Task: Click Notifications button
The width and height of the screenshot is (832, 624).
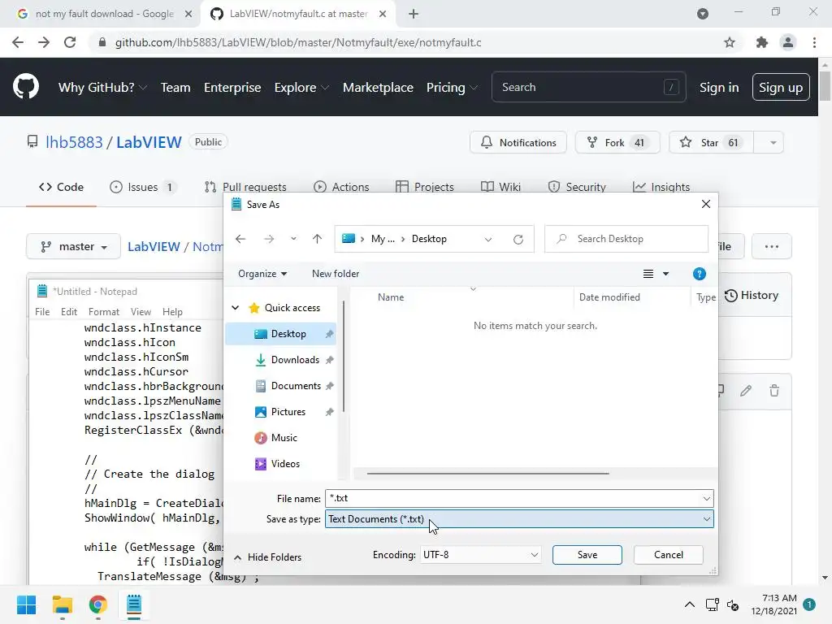Action: pyautogui.click(x=518, y=143)
